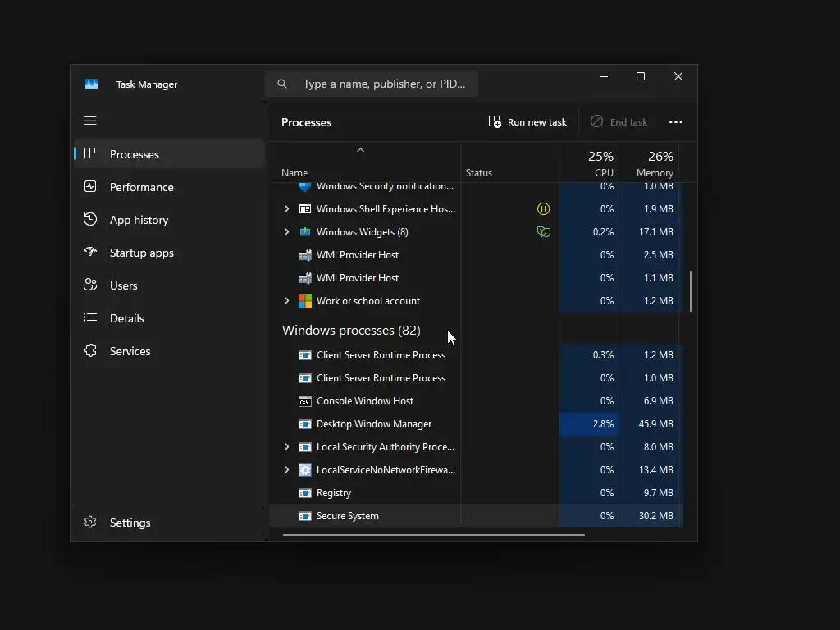Screen dimensions: 840x630
Task: Click the App history clock icon
Action: point(90,219)
